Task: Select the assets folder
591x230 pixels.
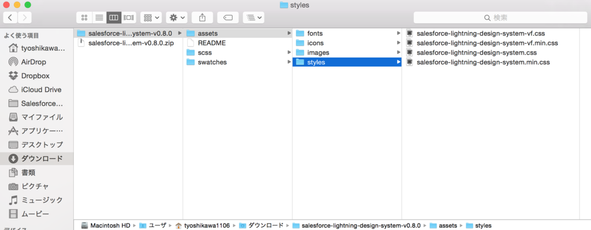Action: 237,33
